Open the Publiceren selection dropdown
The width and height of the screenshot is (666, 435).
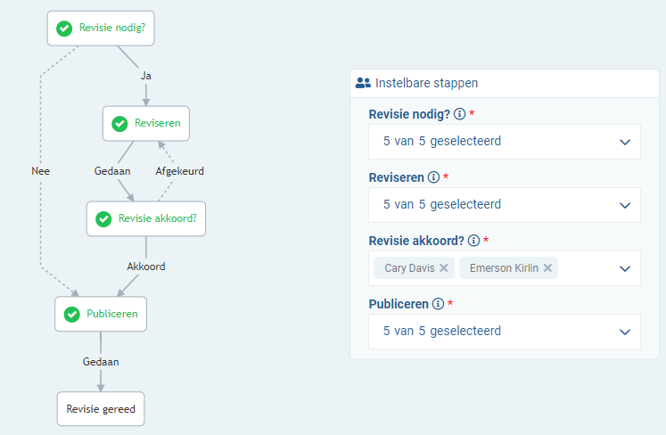tap(625, 332)
